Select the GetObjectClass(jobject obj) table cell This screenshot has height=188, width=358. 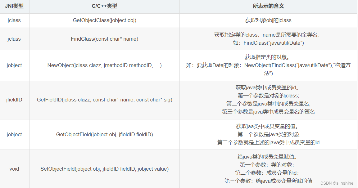[104, 20]
